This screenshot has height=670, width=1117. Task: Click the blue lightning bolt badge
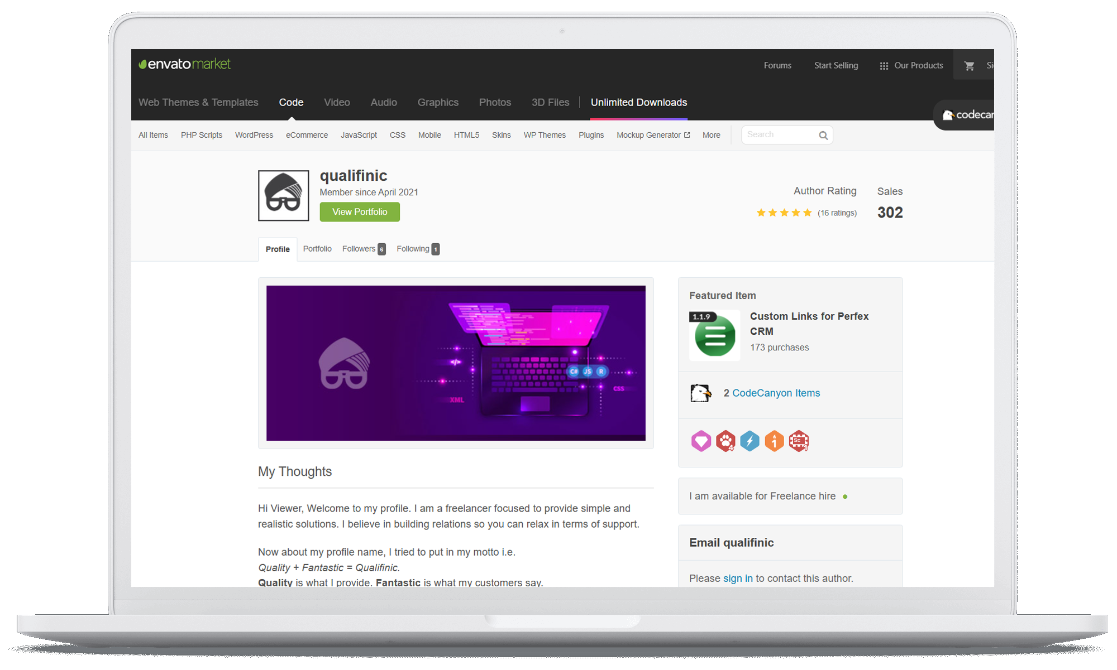tap(750, 441)
